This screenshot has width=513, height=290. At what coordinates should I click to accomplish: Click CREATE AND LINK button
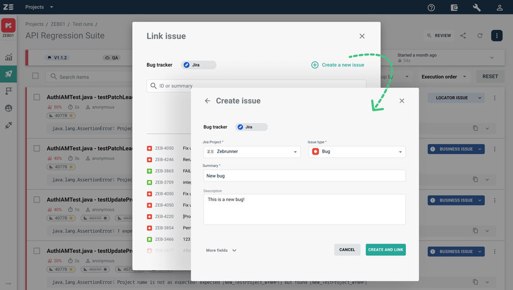point(386,249)
